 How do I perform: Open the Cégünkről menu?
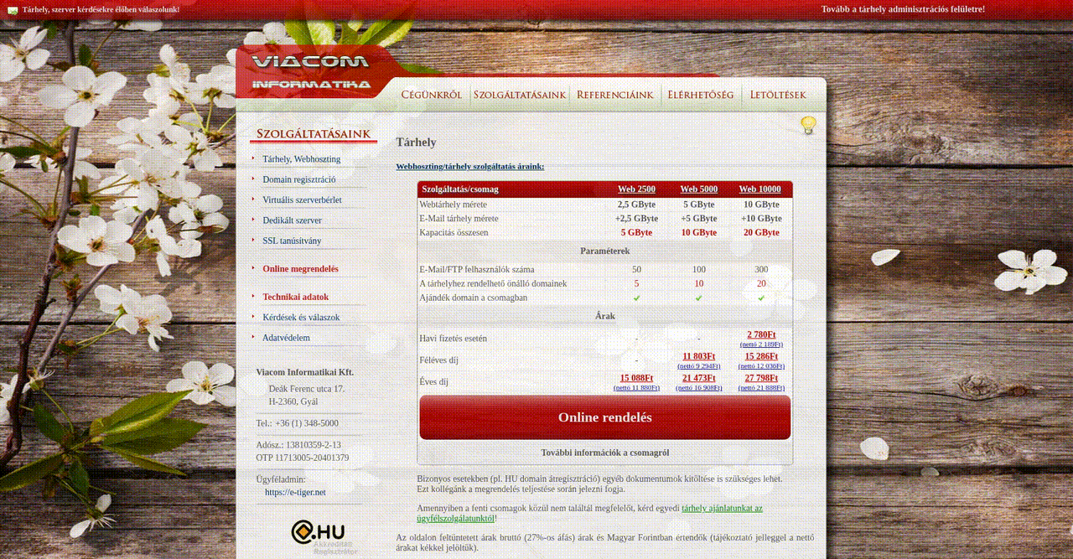click(432, 95)
